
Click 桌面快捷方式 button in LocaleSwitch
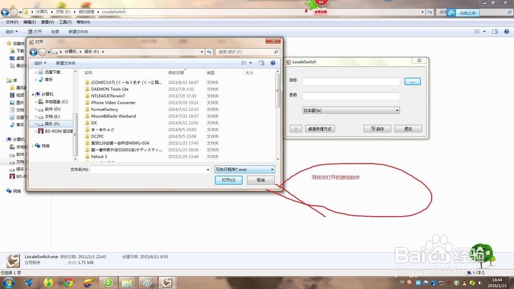320,129
